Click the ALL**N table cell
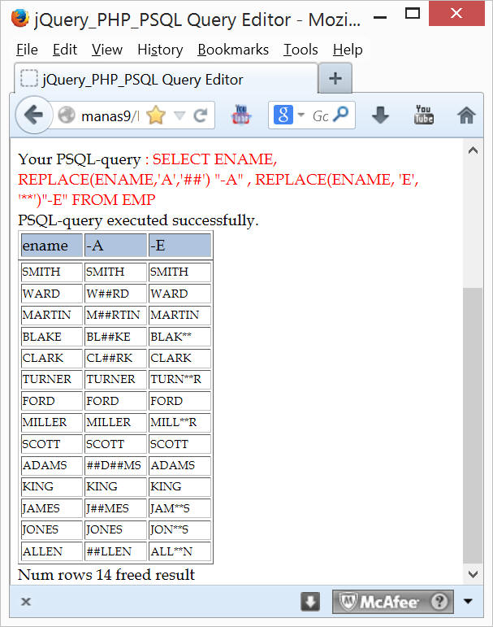This screenshot has height=627, width=493. pos(179,551)
